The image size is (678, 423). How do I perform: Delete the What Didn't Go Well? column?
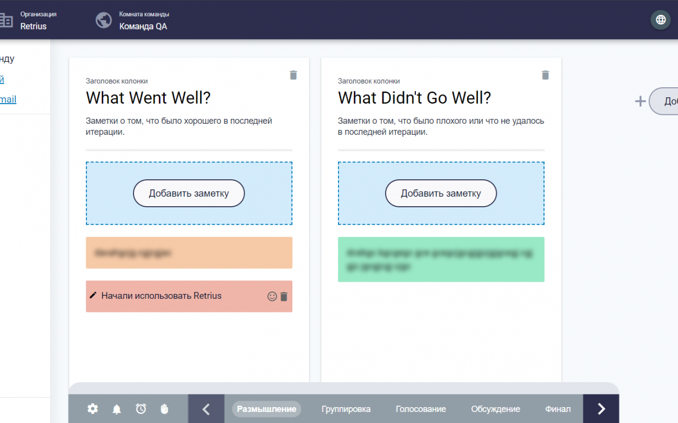(546, 75)
